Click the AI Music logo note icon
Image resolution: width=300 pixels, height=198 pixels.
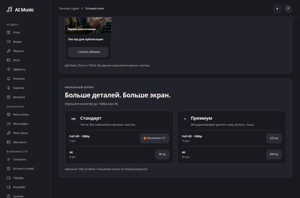[x=9, y=10]
